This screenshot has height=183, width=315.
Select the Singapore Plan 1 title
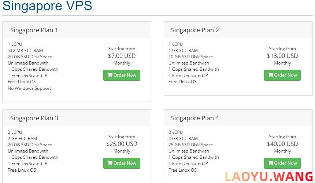click(x=34, y=30)
